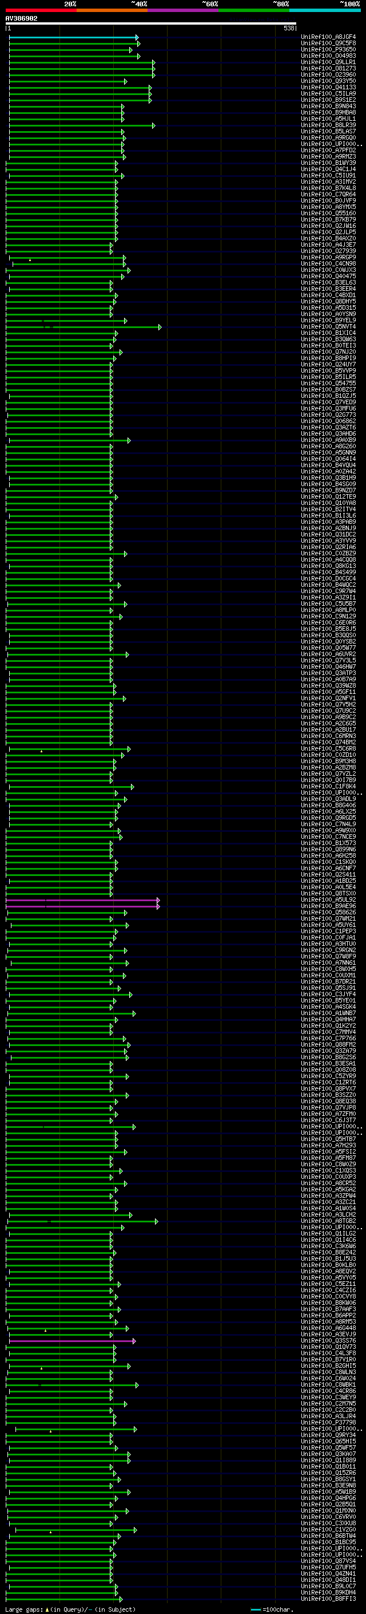Select the UniRef100_B9HBA8 label
This screenshot has width=366, height=1614.
pyautogui.click(x=328, y=113)
